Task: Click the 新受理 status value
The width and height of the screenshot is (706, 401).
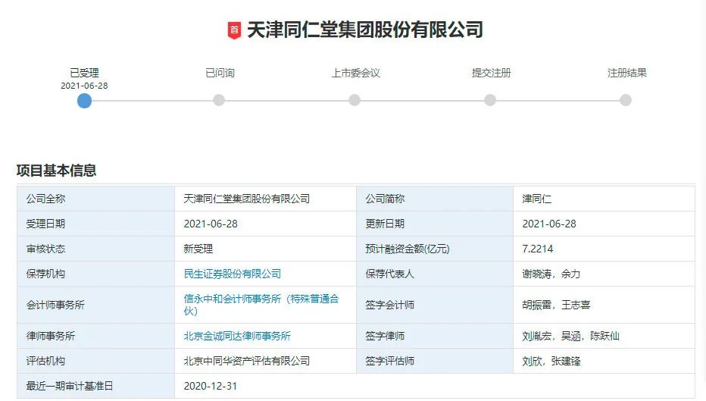Action: coord(198,249)
